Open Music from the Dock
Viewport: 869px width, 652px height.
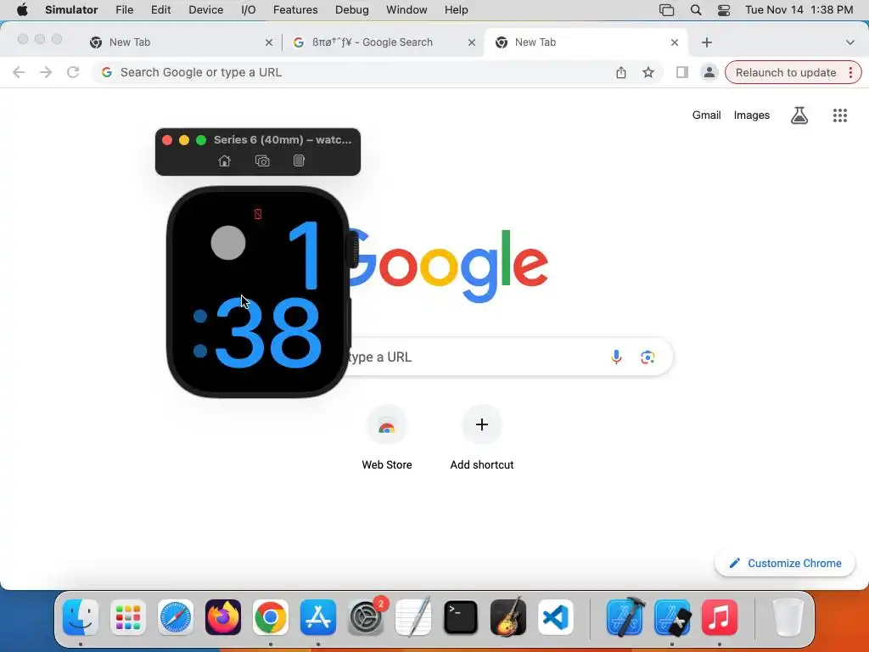(720, 617)
